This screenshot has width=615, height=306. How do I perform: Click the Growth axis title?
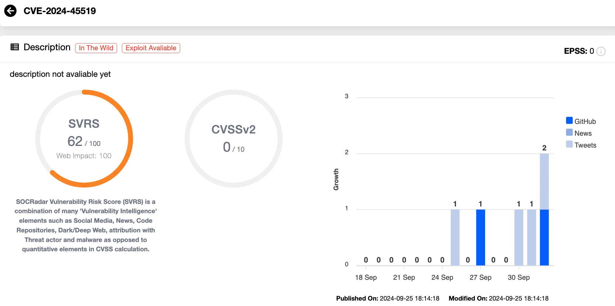click(336, 180)
